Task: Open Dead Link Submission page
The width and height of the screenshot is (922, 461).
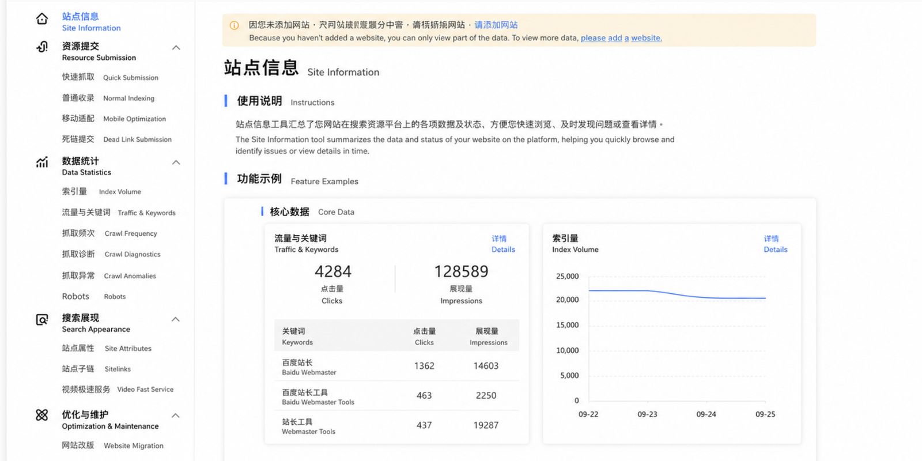Action: click(117, 139)
